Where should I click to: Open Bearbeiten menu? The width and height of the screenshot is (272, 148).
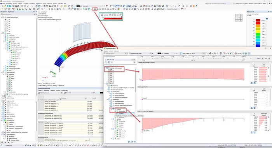[9, 4]
